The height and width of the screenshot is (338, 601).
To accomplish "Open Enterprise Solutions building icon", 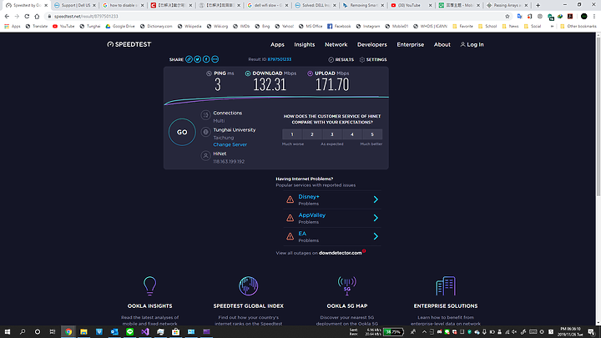I will coord(446,286).
